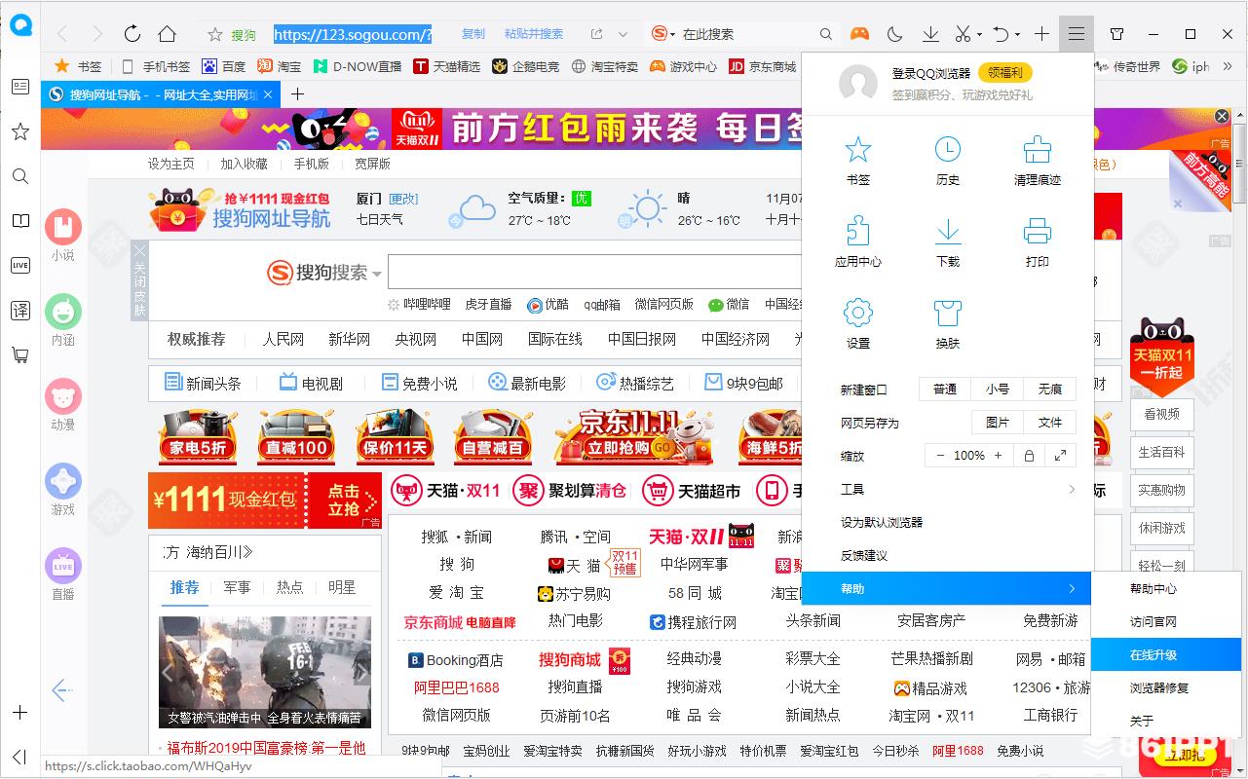Open the Bookmarks icon in menu panel
1248x779 pixels.
857,150
